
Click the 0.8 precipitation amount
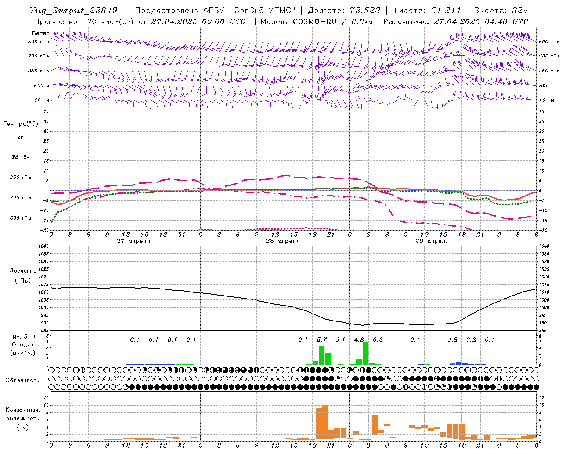click(452, 340)
